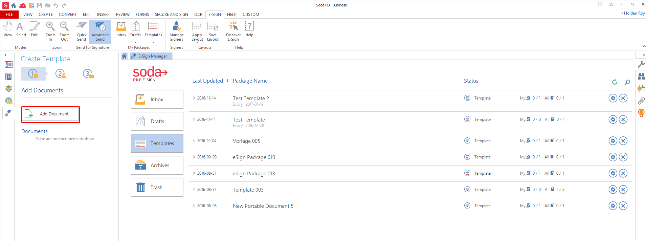Expand the Template 003 row
The height and width of the screenshot is (241, 646).
[194, 190]
